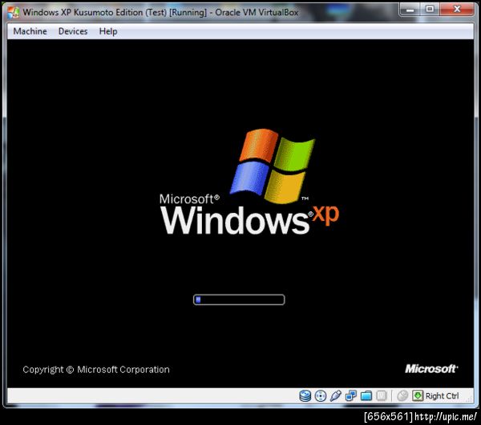The image size is (481, 425).
Task: Click the USB devices status icon
Action: tap(336, 396)
